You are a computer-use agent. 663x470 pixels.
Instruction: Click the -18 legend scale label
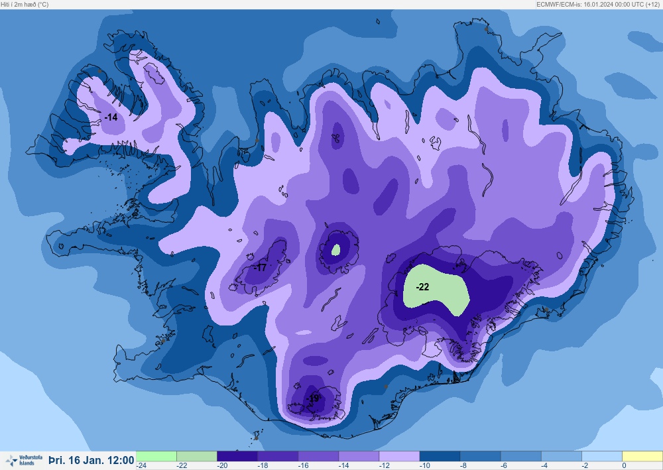click(263, 466)
